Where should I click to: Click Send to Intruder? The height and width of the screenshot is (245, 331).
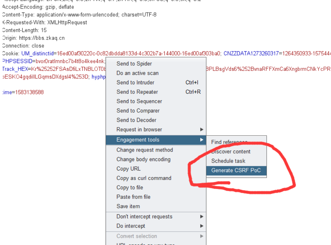(156, 82)
